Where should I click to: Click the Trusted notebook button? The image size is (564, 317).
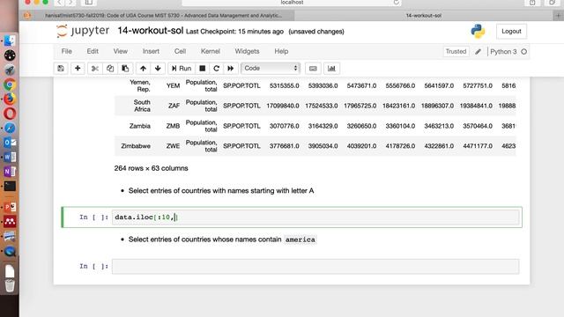[x=456, y=51]
